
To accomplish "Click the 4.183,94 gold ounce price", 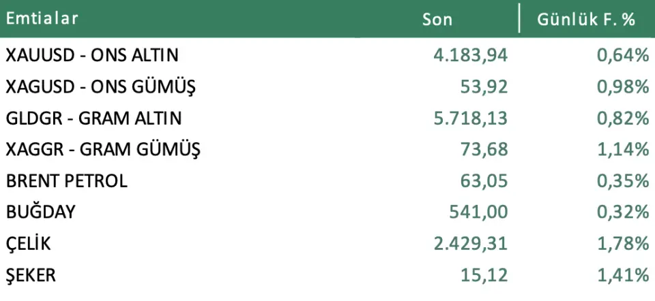I will coord(471,55).
